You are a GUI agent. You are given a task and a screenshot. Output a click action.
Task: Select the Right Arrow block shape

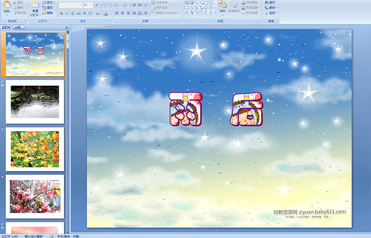206,7
